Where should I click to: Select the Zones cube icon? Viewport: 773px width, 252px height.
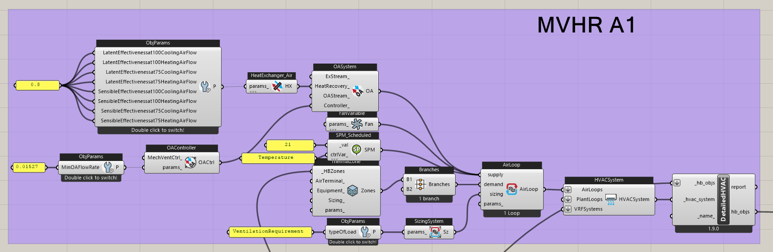[352, 191]
